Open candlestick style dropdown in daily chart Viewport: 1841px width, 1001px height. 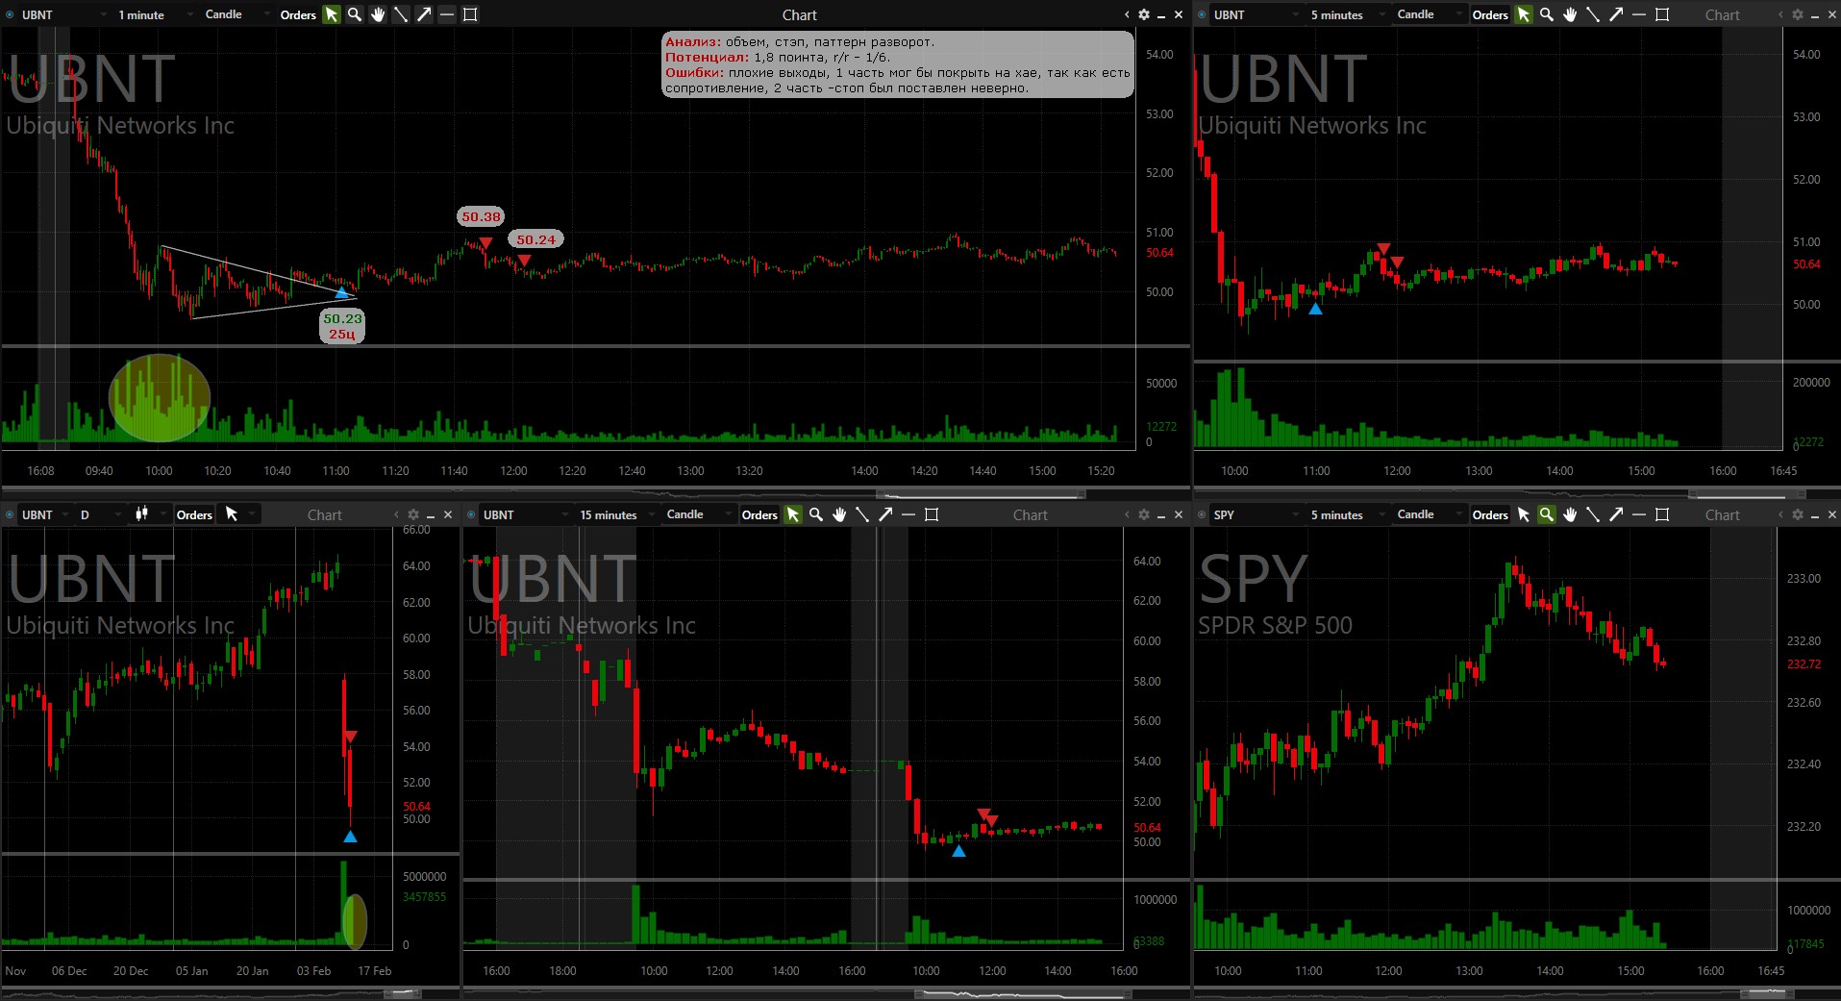click(150, 514)
